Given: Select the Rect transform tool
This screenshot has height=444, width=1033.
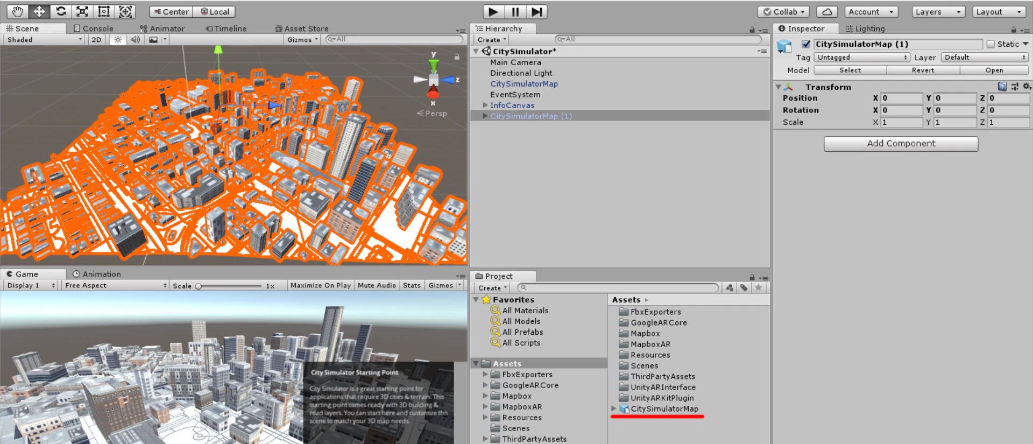Looking at the screenshot, I should point(104,11).
